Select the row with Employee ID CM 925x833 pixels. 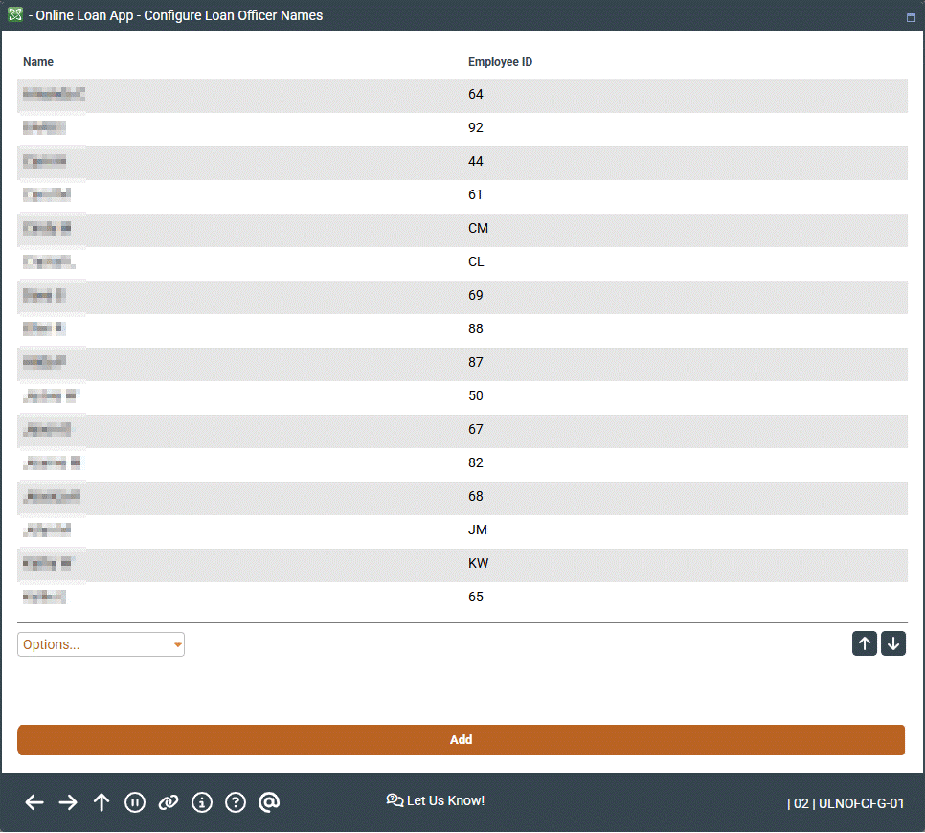pyautogui.click(x=462, y=229)
